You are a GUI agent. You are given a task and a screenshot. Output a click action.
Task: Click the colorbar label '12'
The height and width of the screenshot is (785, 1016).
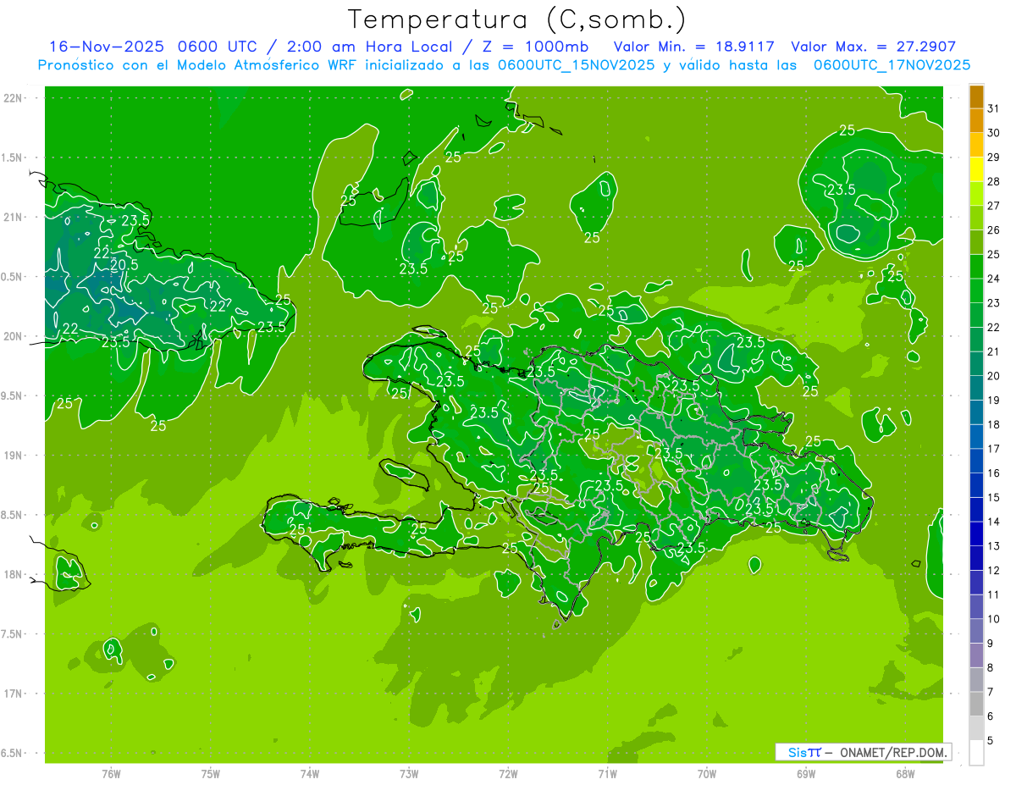pos(993,571)
